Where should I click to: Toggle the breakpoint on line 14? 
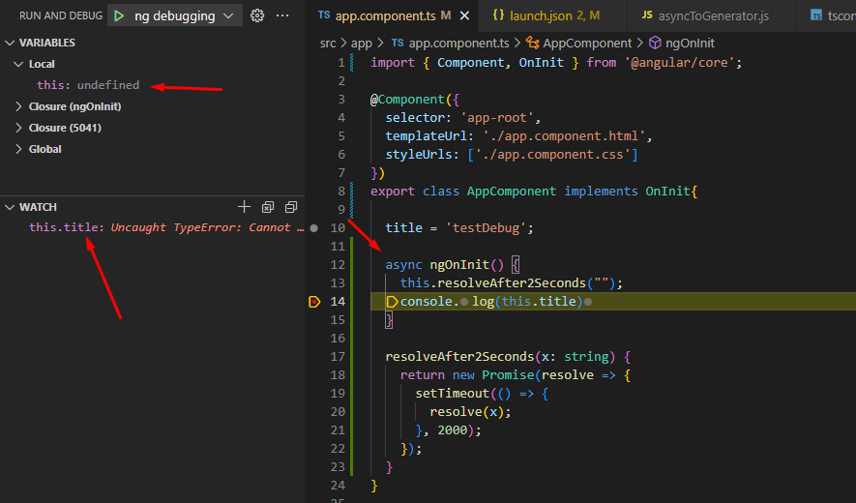tap(314, 302)
